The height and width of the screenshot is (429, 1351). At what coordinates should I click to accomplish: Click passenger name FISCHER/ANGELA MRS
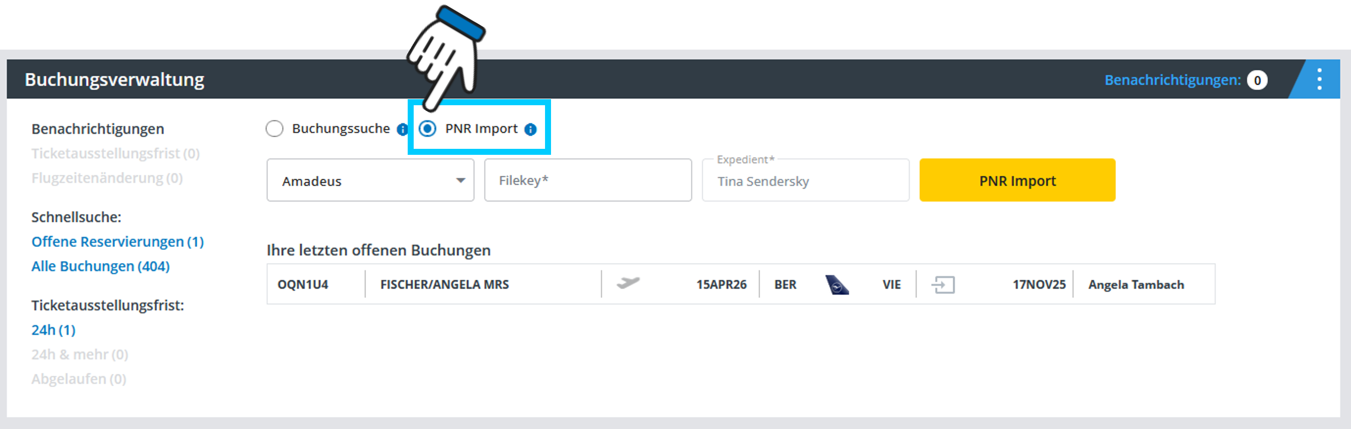coord(444,284)
